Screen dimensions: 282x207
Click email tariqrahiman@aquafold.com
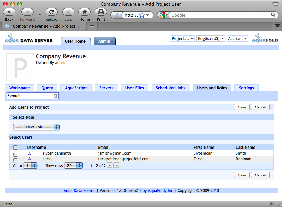(124, 159)
